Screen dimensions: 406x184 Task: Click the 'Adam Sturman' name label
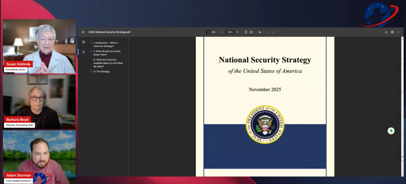pos(19,175)
